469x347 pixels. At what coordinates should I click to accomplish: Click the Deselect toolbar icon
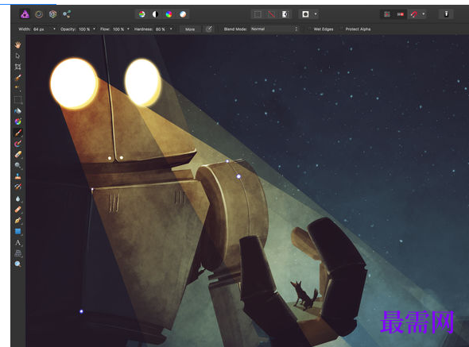(271, 14)
